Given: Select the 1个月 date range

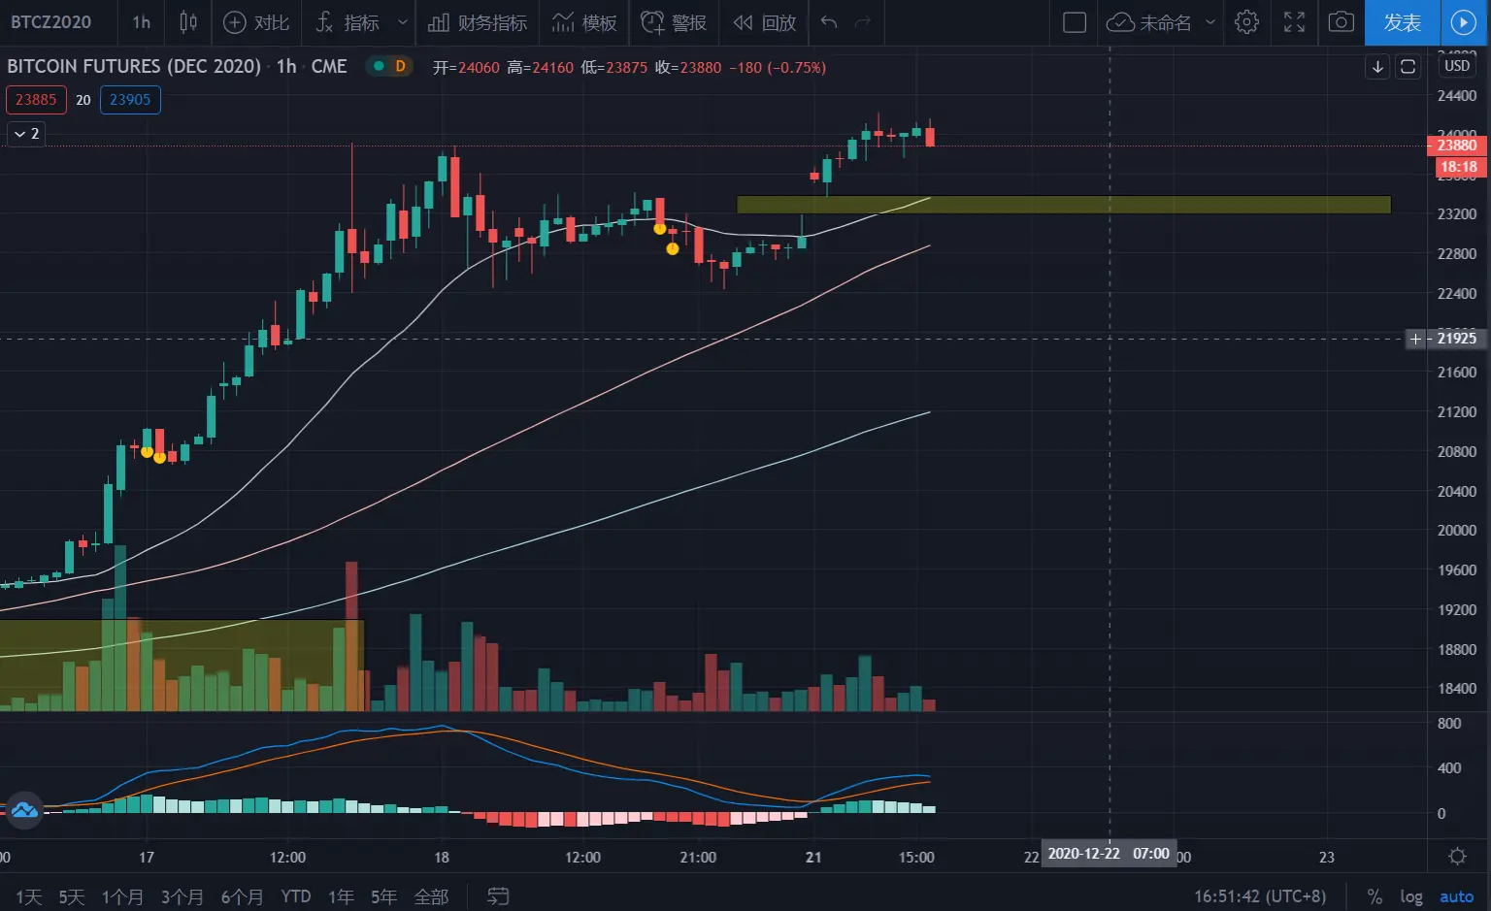Looking at the screenshot, I should [x=122, y=896].
